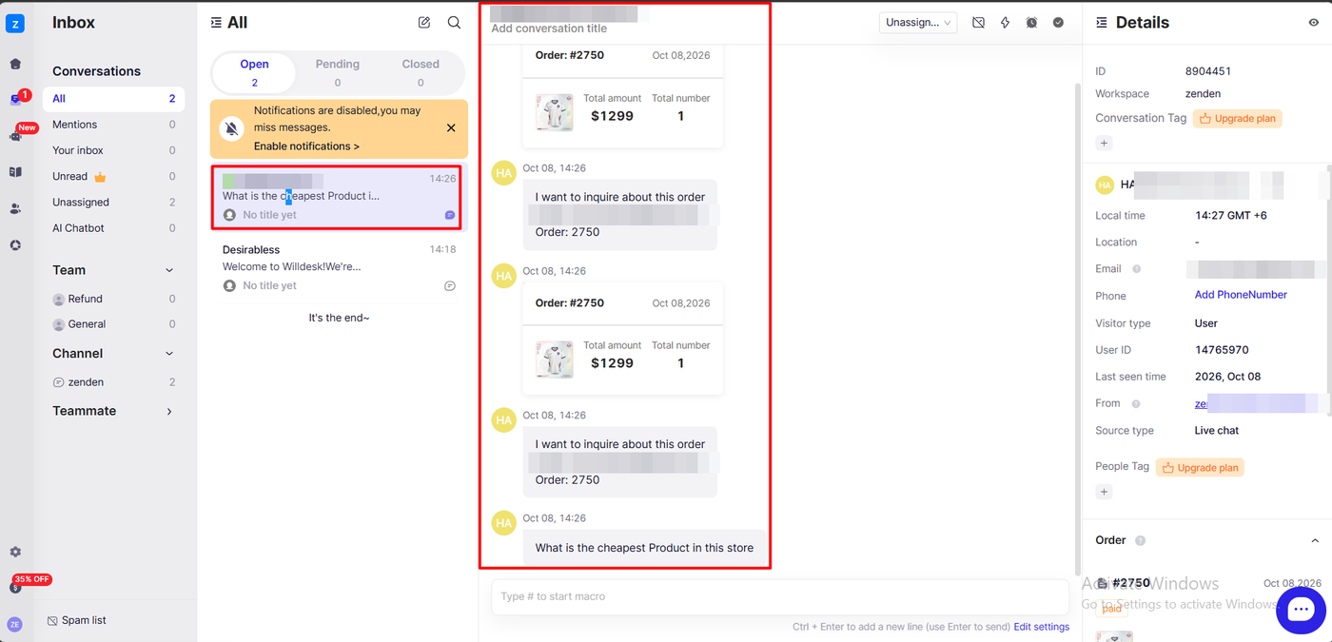Screen dimensions: 1332x642
Task: Click the help icon next to Email
Action: pyautogui.click(x=1136, y=269)
